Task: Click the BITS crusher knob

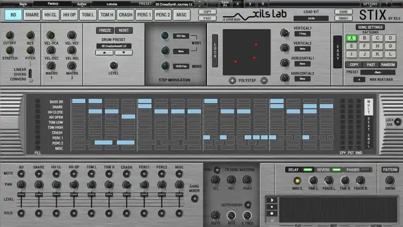Action: click(231, 215)
